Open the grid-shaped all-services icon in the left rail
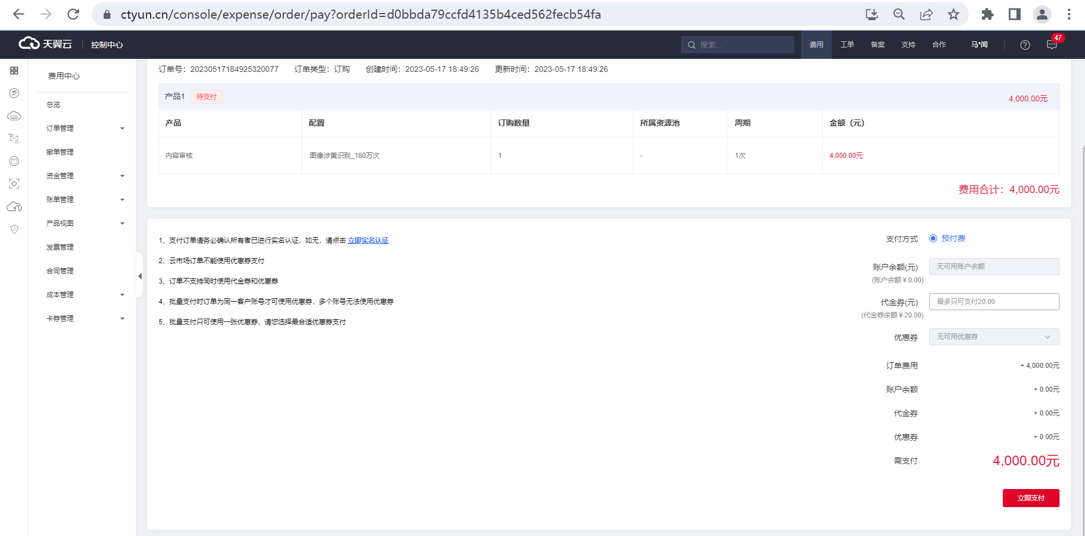The height and width of the screenshot is (536, 1085). coord(14,71)
